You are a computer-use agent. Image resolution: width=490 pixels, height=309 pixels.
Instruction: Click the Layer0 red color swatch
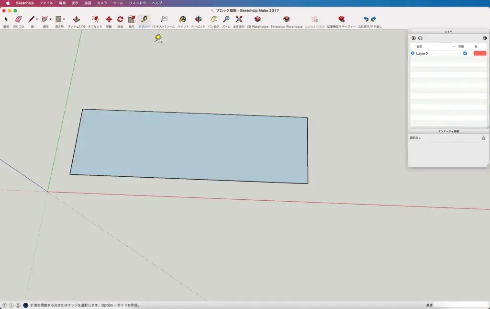[x=479, y=53]
